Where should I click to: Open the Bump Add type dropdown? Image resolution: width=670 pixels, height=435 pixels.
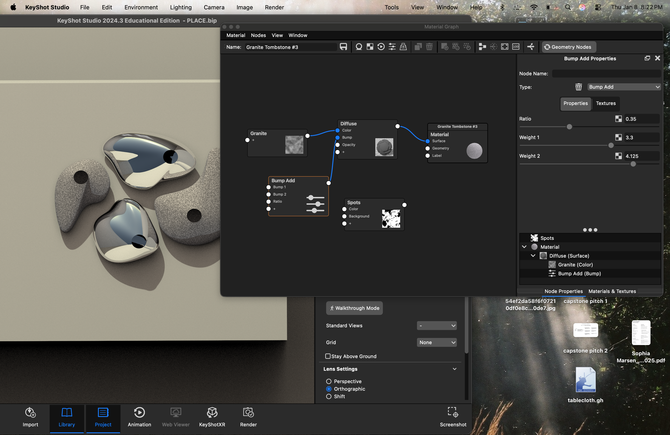tap(624, 87)
